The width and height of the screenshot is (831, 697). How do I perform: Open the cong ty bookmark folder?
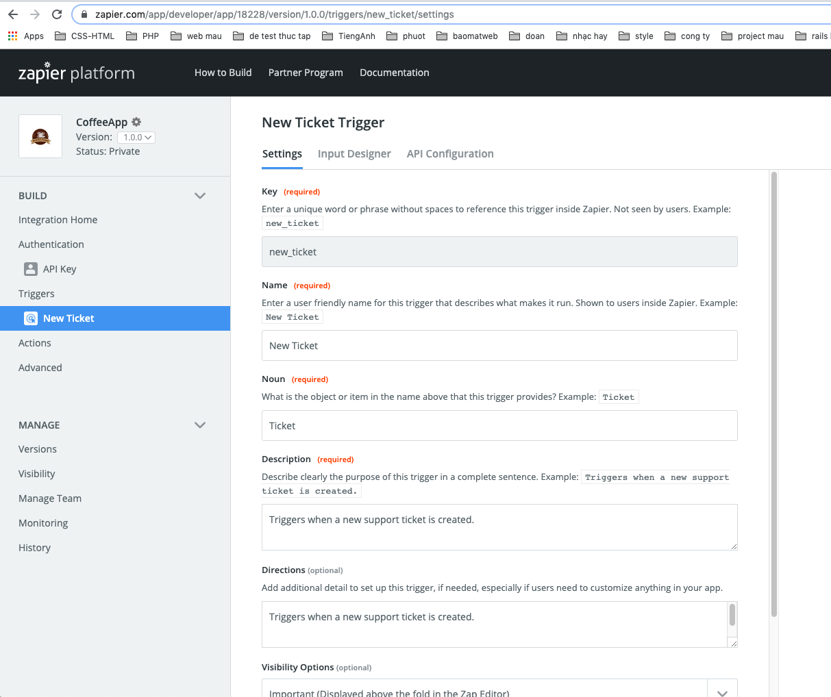coord(687,36)
